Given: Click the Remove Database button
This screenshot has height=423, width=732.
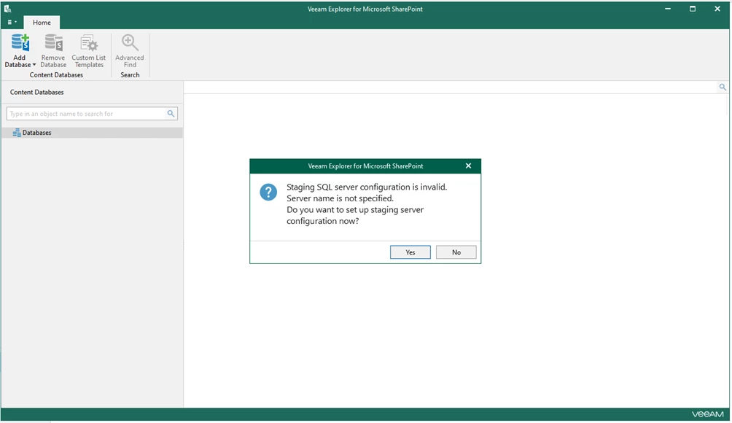Looking at the screenshot, I should click(x=53, y=51).
